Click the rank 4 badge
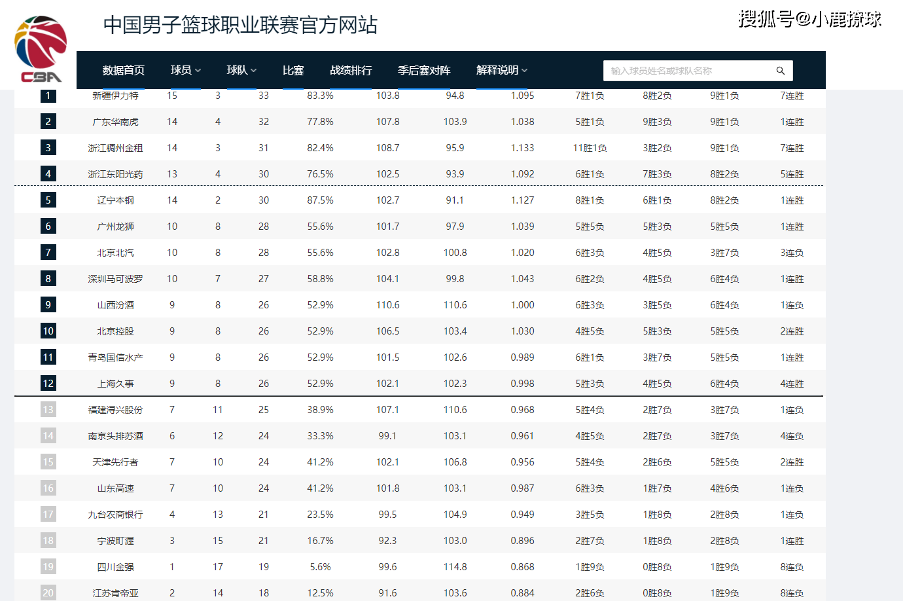Screen dimensions: 903x601 (x=48, y=173)
